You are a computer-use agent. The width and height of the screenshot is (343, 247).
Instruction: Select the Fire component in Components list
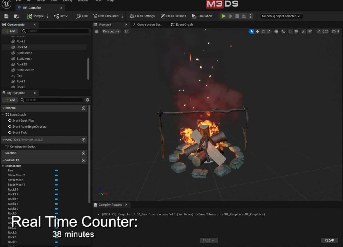coord(19,76)
